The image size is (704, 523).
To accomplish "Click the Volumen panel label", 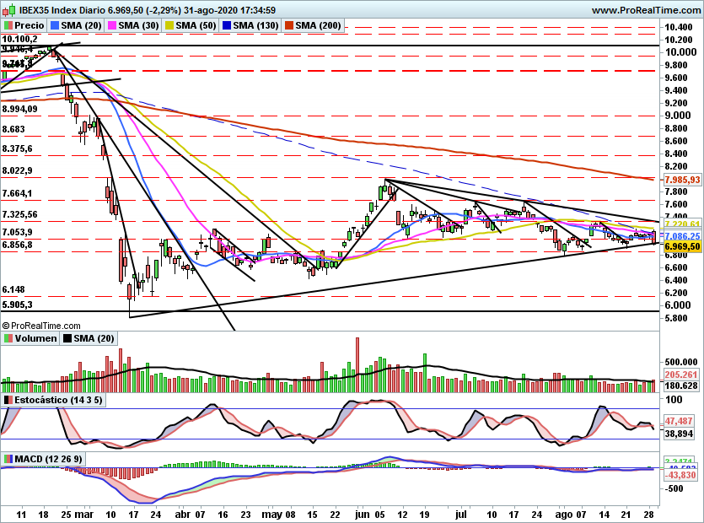I will pyautogui.click(x=30, y=338).
